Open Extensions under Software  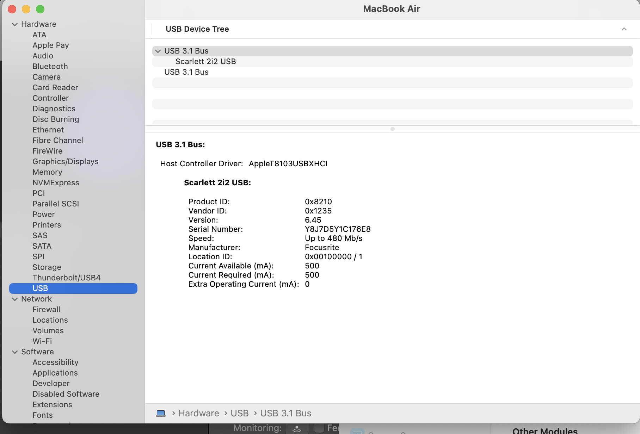(x=52, y=404)
